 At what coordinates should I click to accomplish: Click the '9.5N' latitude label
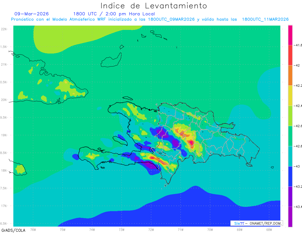pos(4,117)
